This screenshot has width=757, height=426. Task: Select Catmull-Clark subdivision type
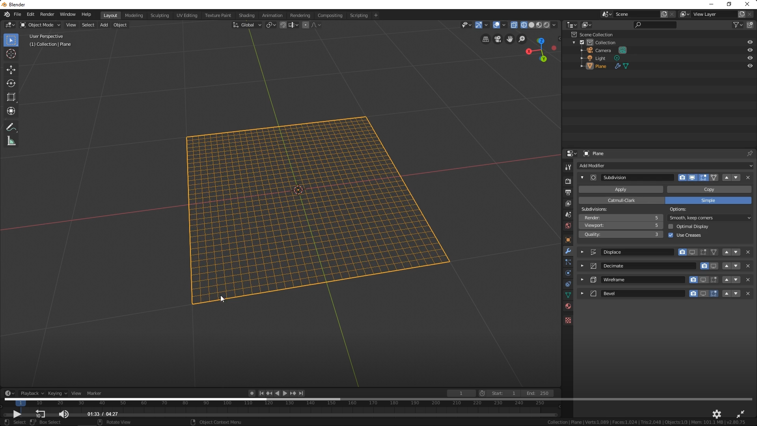[x=621, y=200]
